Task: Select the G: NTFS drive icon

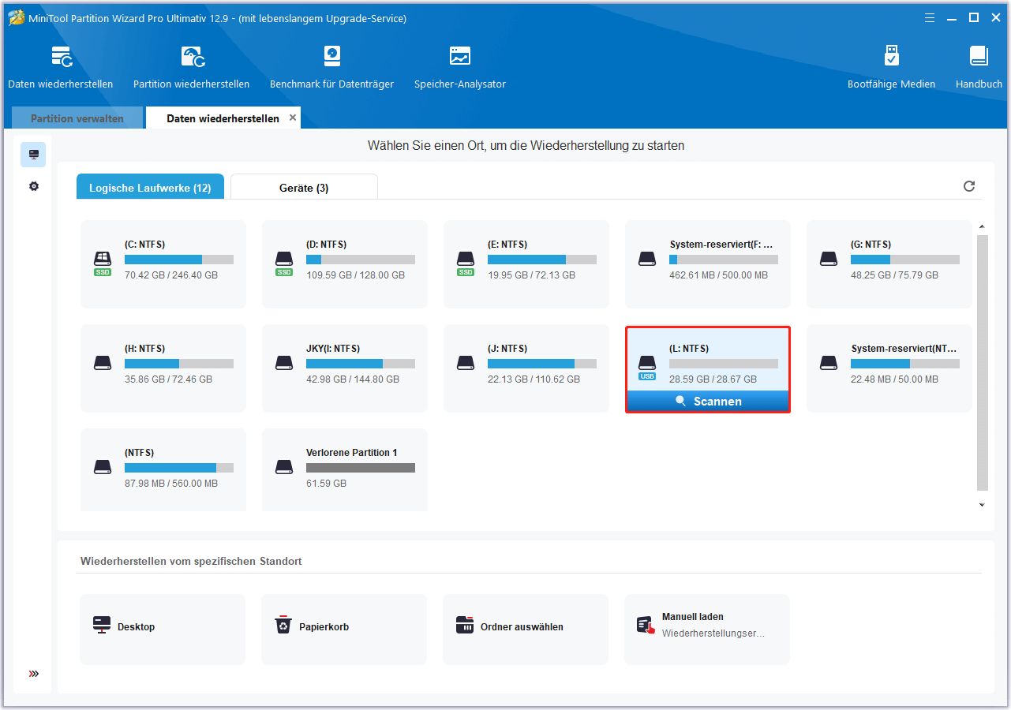Action: point(829,259)
